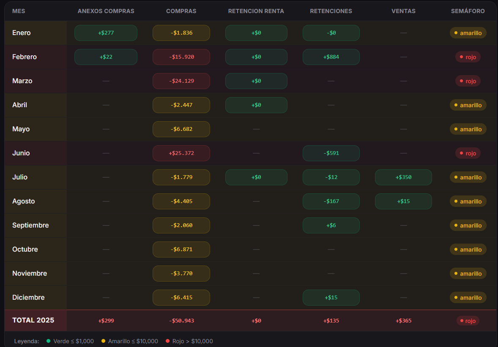Click the SEMÁFORO column header
498x347 pixels.
(468, 11)
